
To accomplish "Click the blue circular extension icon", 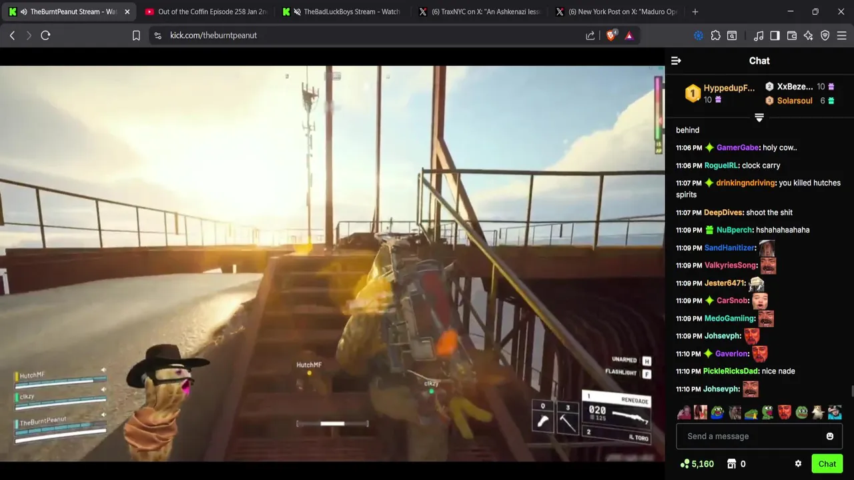I will [x=699, y=35].
